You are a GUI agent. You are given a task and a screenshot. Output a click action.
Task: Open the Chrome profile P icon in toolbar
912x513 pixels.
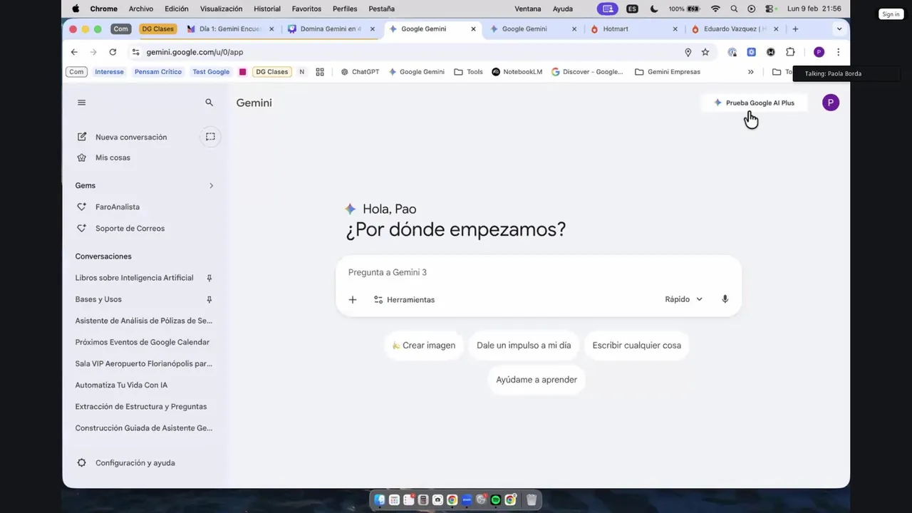click(819, 52)
